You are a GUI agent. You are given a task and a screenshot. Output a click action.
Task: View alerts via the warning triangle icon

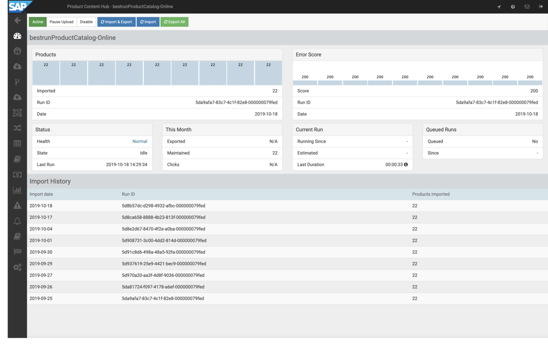[x=17, y=205]
